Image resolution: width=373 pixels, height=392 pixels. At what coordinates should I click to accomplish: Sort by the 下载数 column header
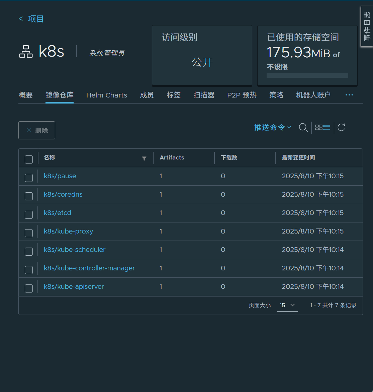click(x=229, y=157)
